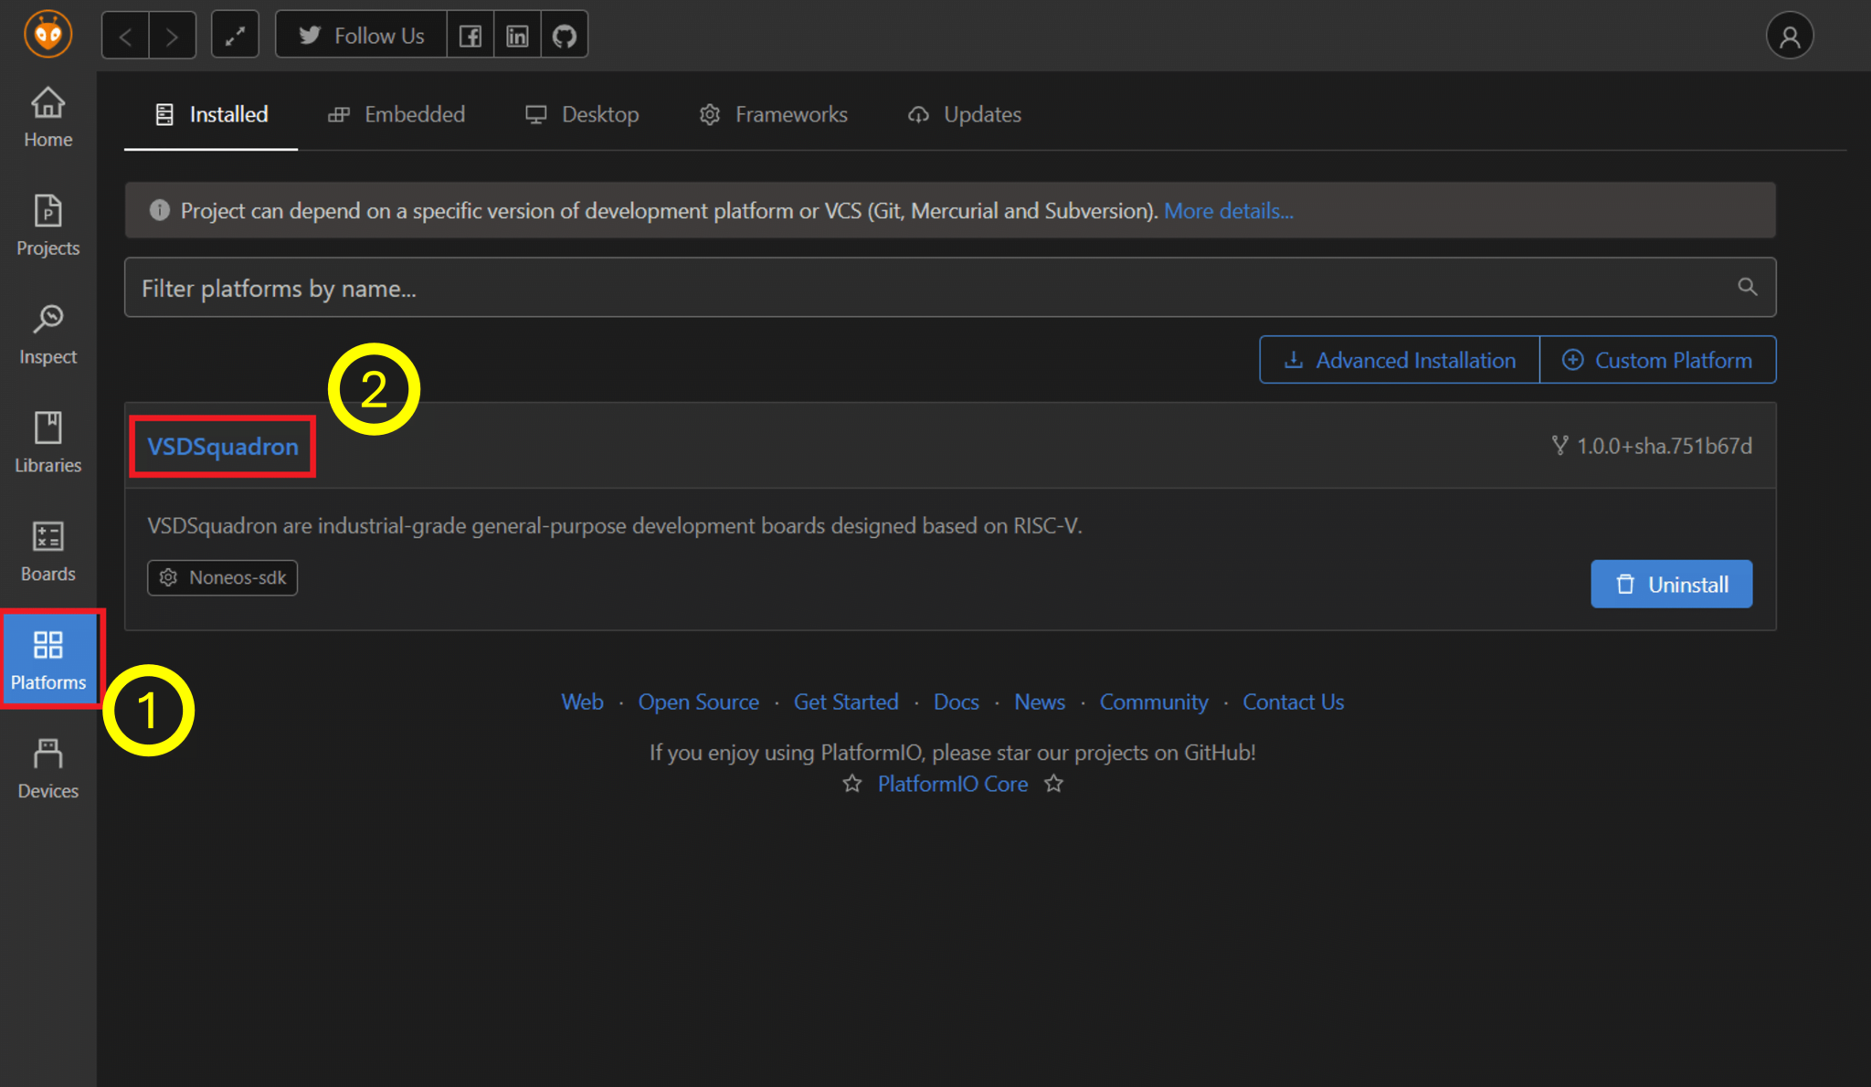Open the Home sidebar icon
The width and height of the screenshot is (1871, 1087).
48,117
